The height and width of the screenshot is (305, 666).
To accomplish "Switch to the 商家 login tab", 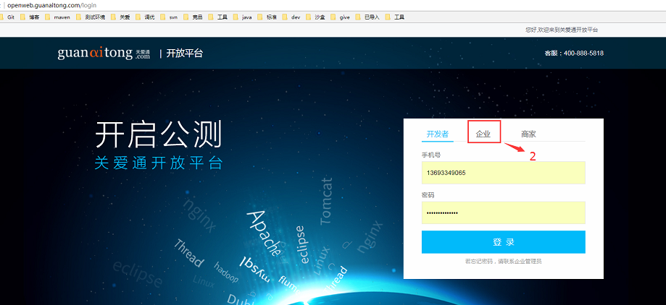I will [x=529, y=134].
